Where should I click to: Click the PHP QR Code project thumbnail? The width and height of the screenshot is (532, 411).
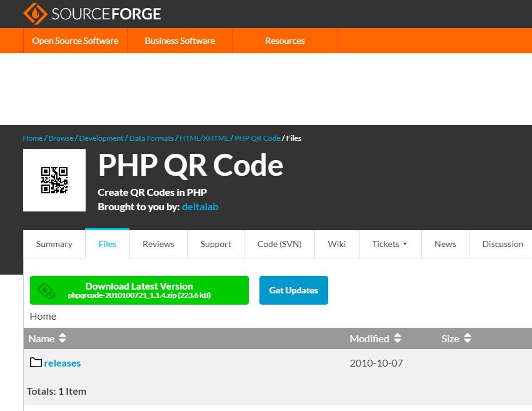[54, 180]
